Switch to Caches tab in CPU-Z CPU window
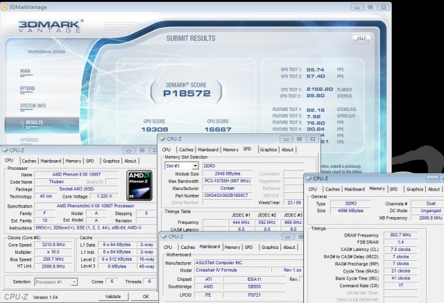The image size is (444, 303). tap(29, 161)
